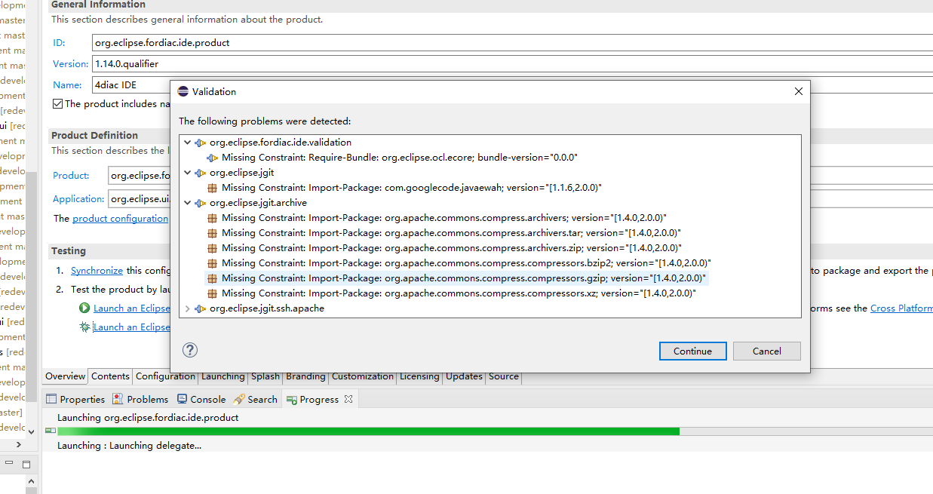Click the Synchronize link under Testing
Viewport: 933px width, 494px height.
(97, 270)
